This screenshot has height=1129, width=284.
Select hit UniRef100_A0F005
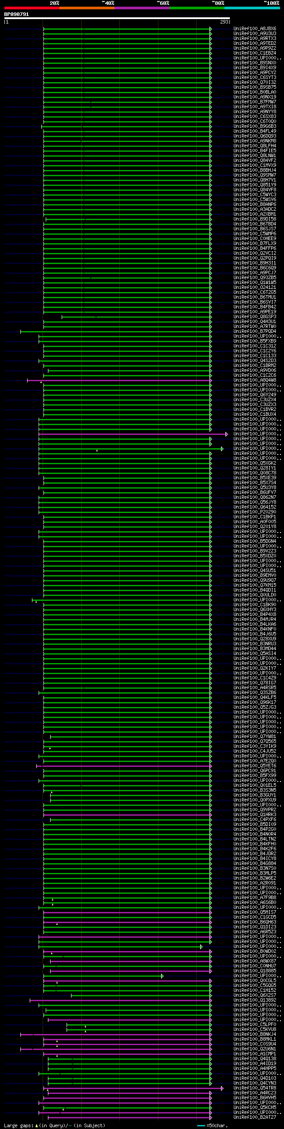click(255, 522)
